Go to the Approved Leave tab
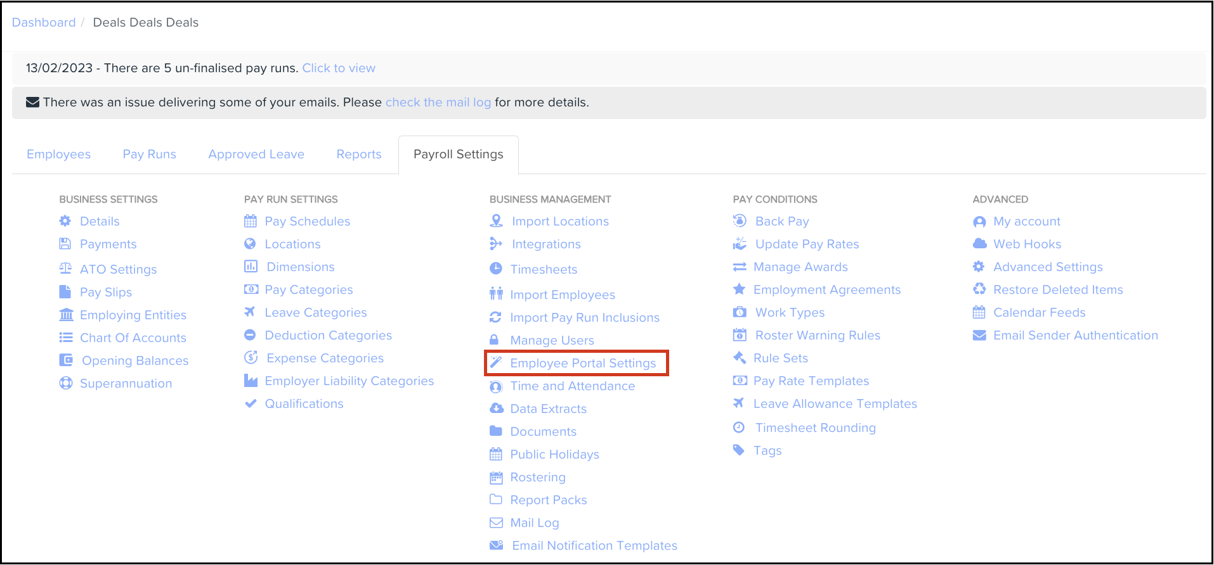Image resolution: width=1214 pixels, height=565 pixels. (256, 154)
